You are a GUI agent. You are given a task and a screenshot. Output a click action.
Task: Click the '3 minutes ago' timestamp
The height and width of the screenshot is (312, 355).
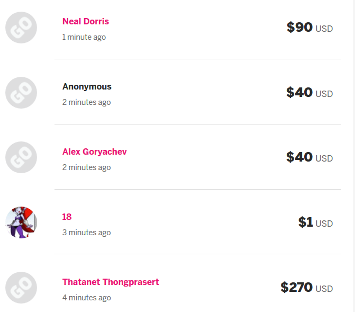click(x=86, y=233)
